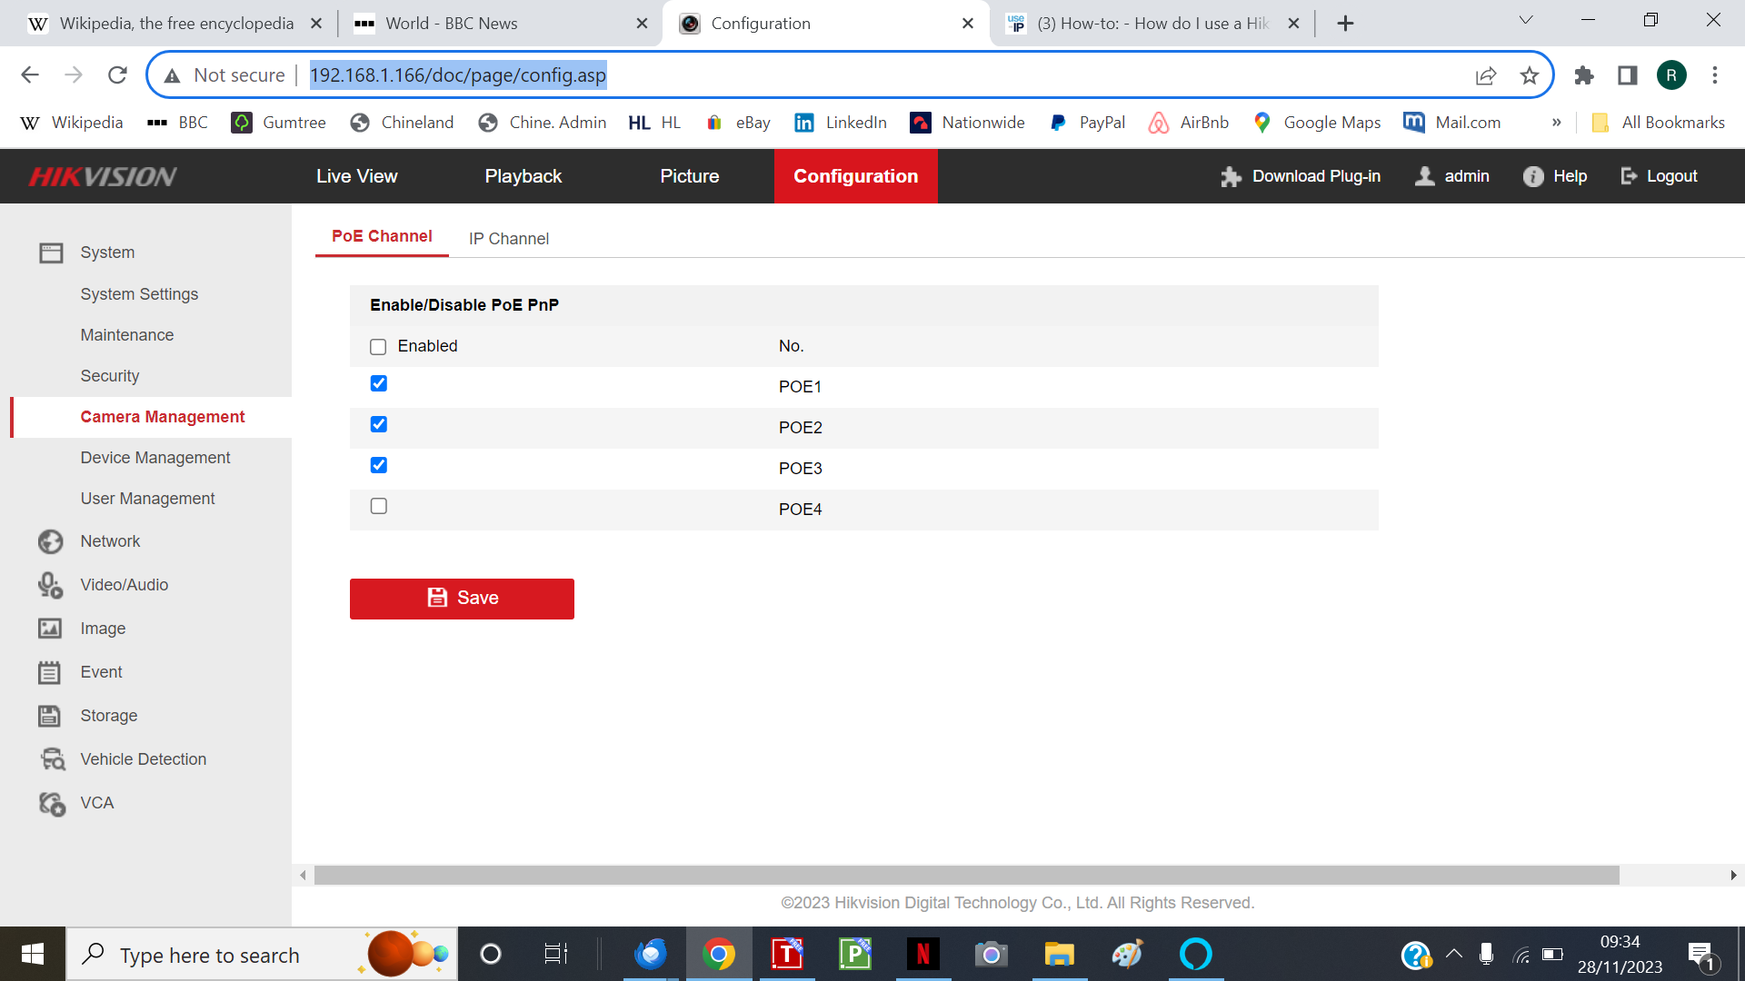Bookmark this page with star icon
This screenshot has width=1745, height=981.
point(1530,75)
